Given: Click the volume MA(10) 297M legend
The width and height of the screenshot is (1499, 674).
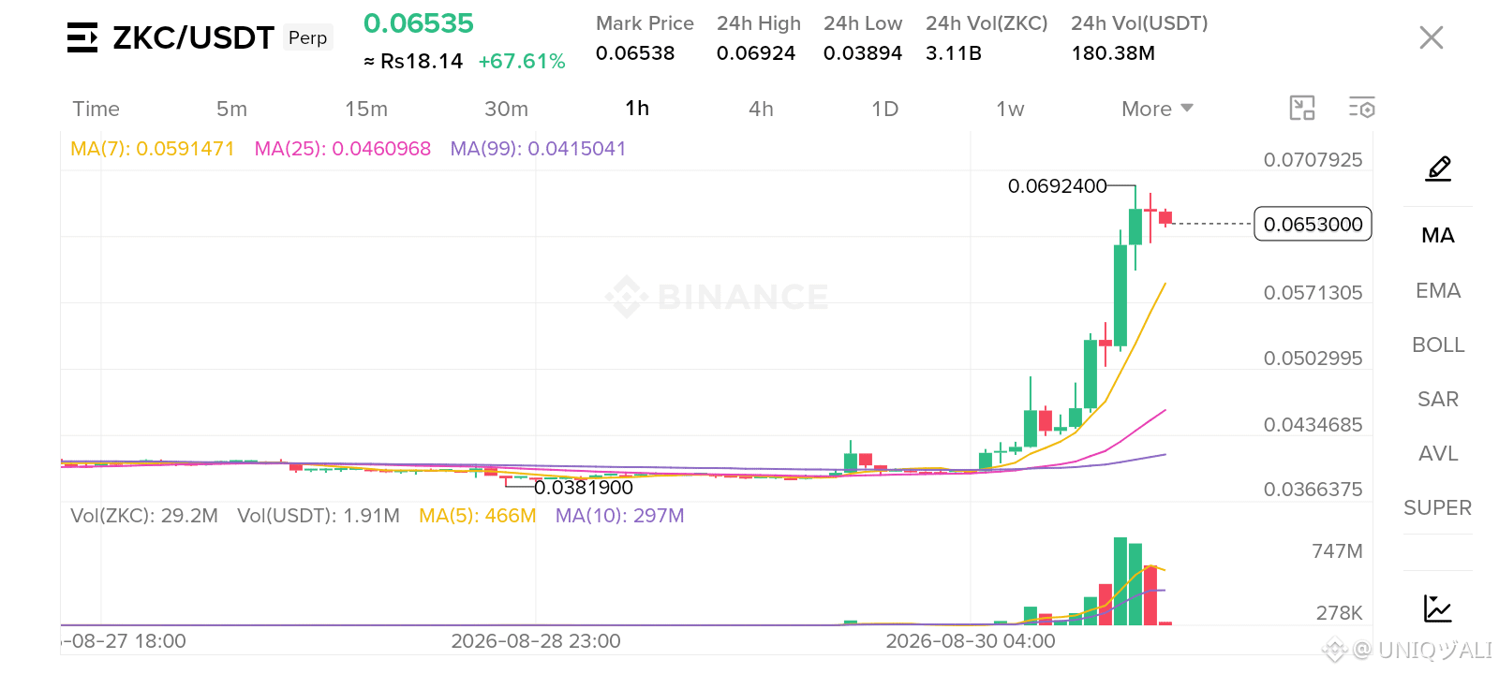Looking at the screenshot, I should tap(619, 516).
